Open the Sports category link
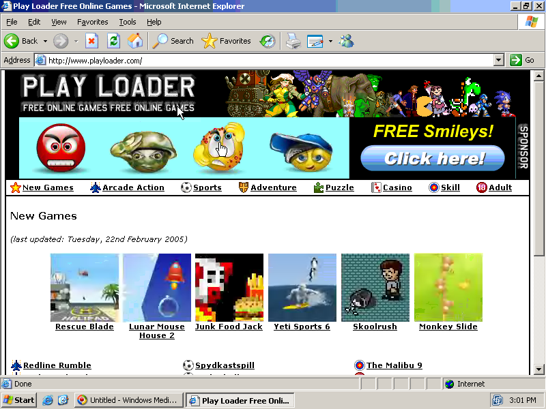The image size is (546, 409). pyautogui.click(x=207, y=187)
